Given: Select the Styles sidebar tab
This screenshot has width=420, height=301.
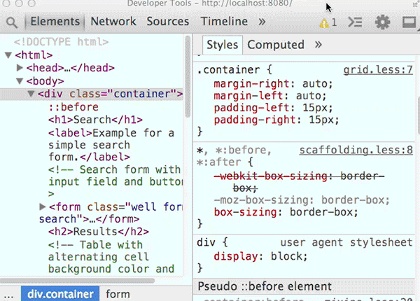Looking at the screenshot, I should (223, 45).
